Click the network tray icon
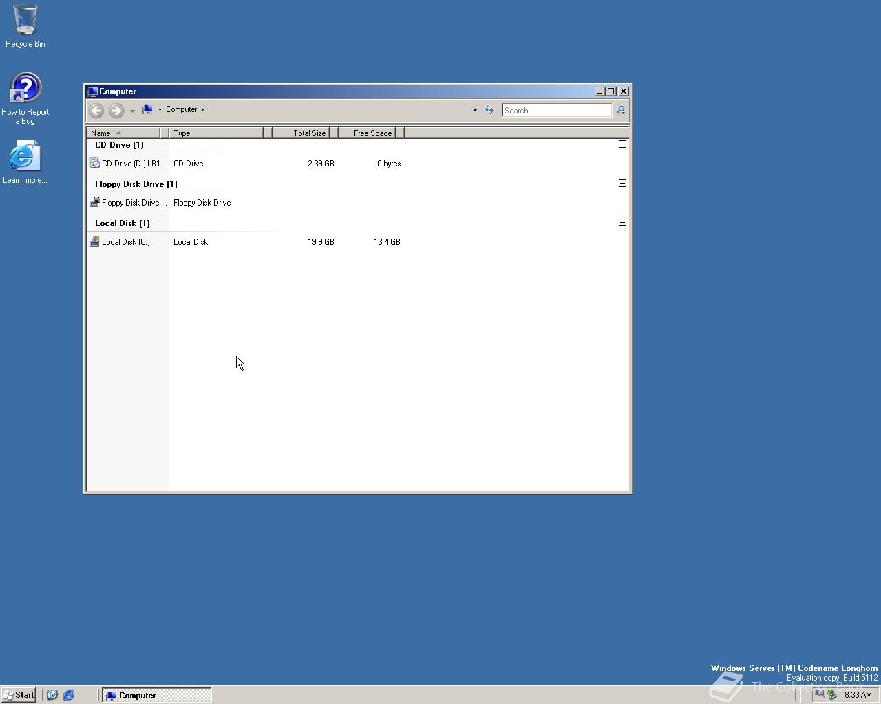This screenshot has height=704, width=881. coord(819,695)
